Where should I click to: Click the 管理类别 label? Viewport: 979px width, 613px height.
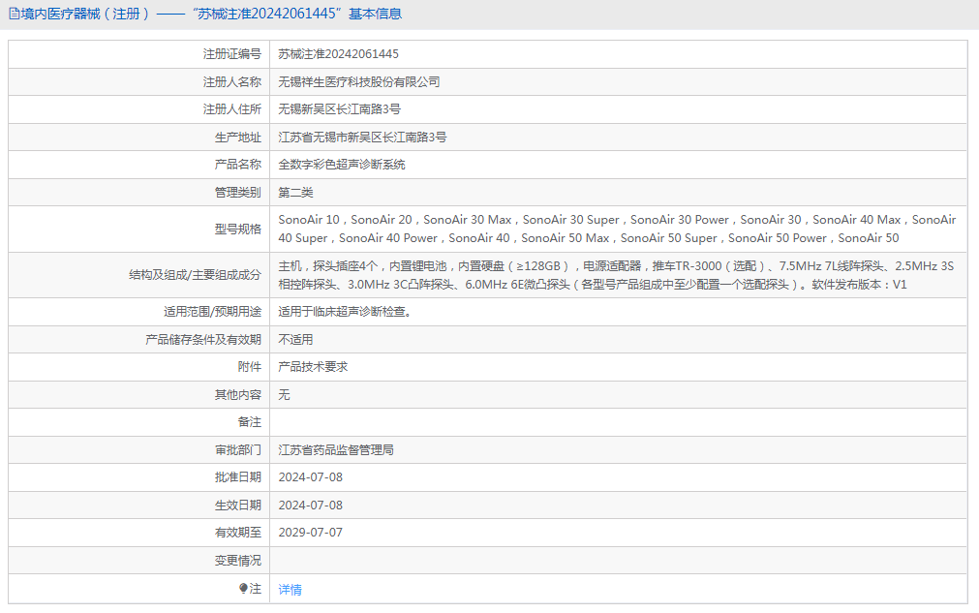click(x=238, y=193)
